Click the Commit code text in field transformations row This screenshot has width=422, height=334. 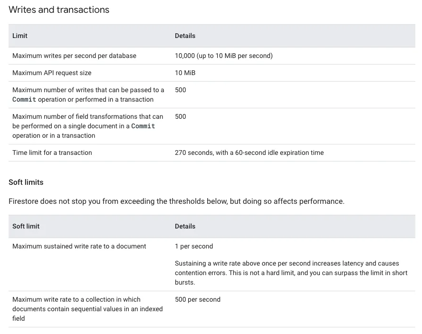click(143, 126)
